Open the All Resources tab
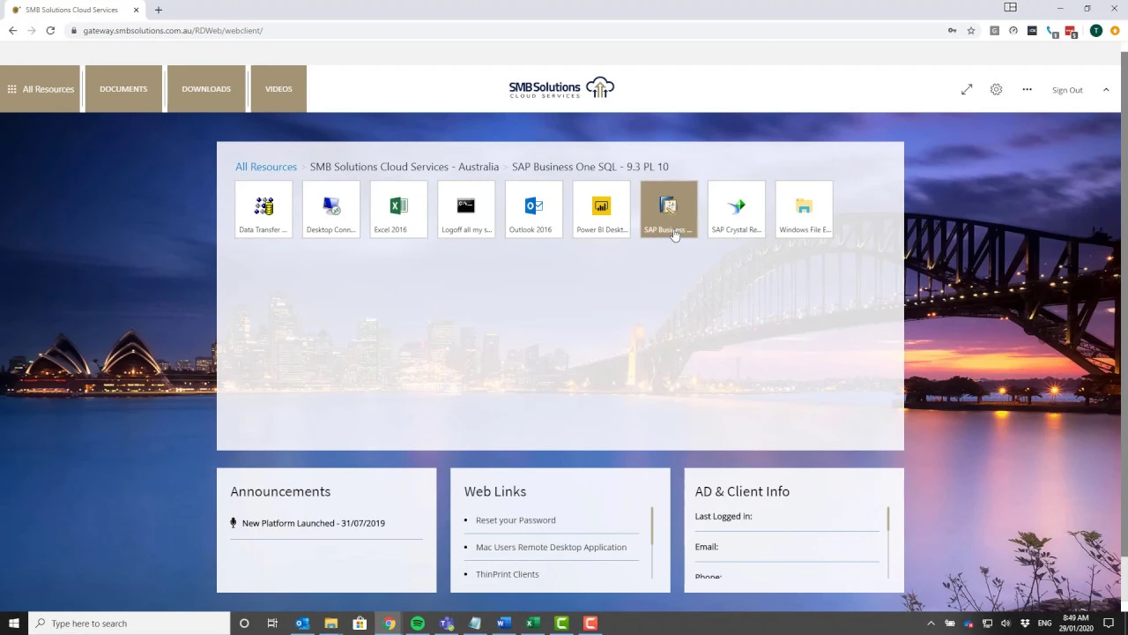Viewport: 1128px width, 635px height. 41,89
